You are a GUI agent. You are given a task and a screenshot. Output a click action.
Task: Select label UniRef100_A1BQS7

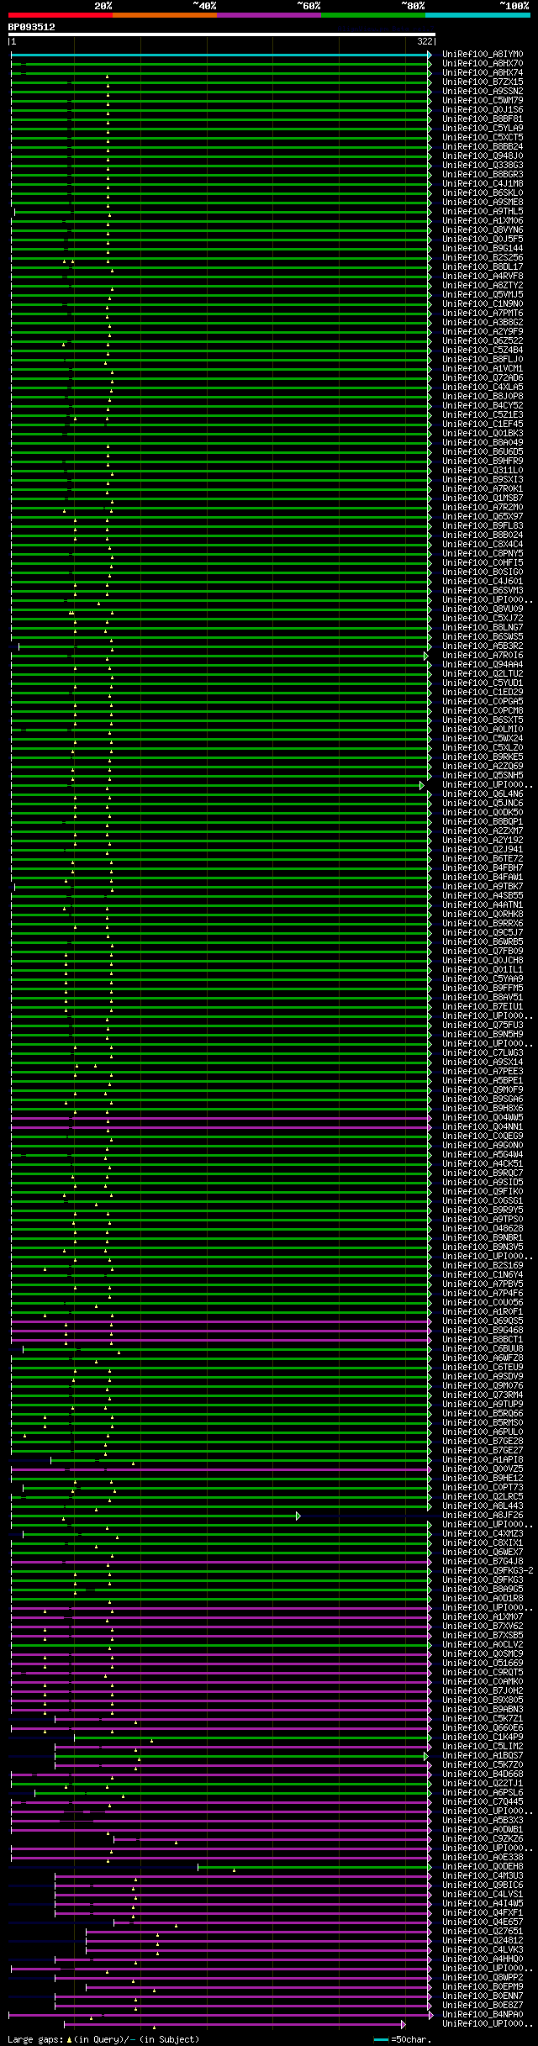(x=483, y=1756)
